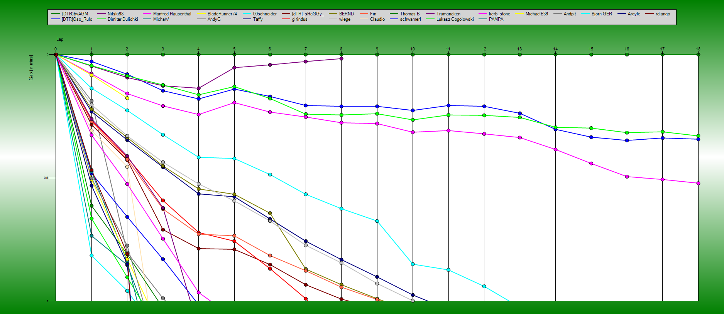Viewport: 724px width, 314px height.
Task: Select the lap 12 marker on top axis
Action: [484, 55]
